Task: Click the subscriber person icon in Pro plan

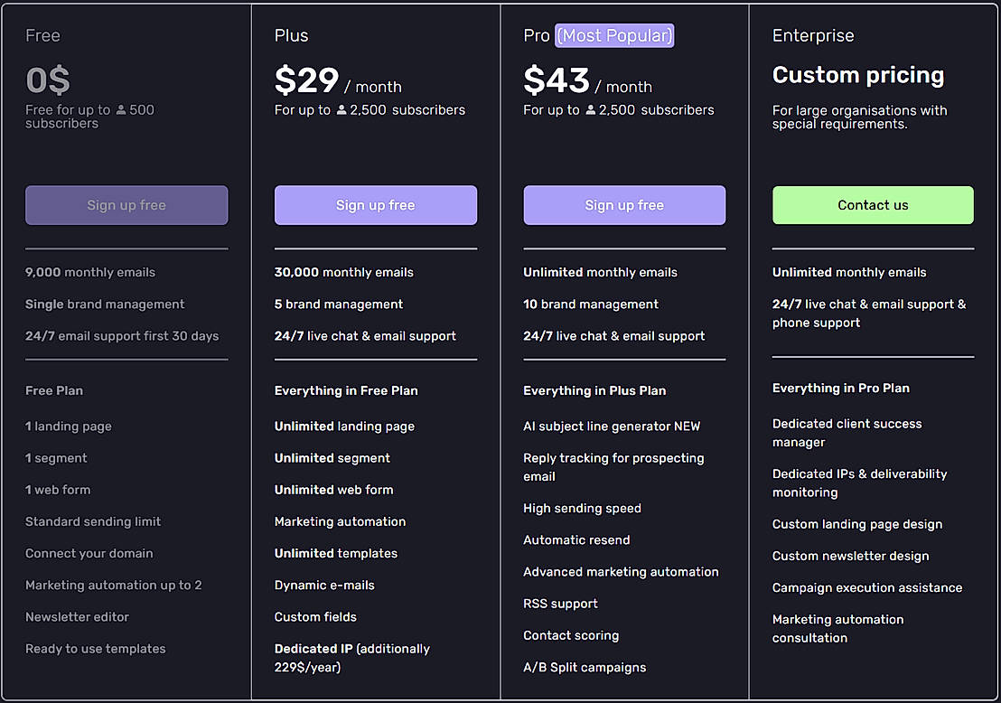Action: 591,110
